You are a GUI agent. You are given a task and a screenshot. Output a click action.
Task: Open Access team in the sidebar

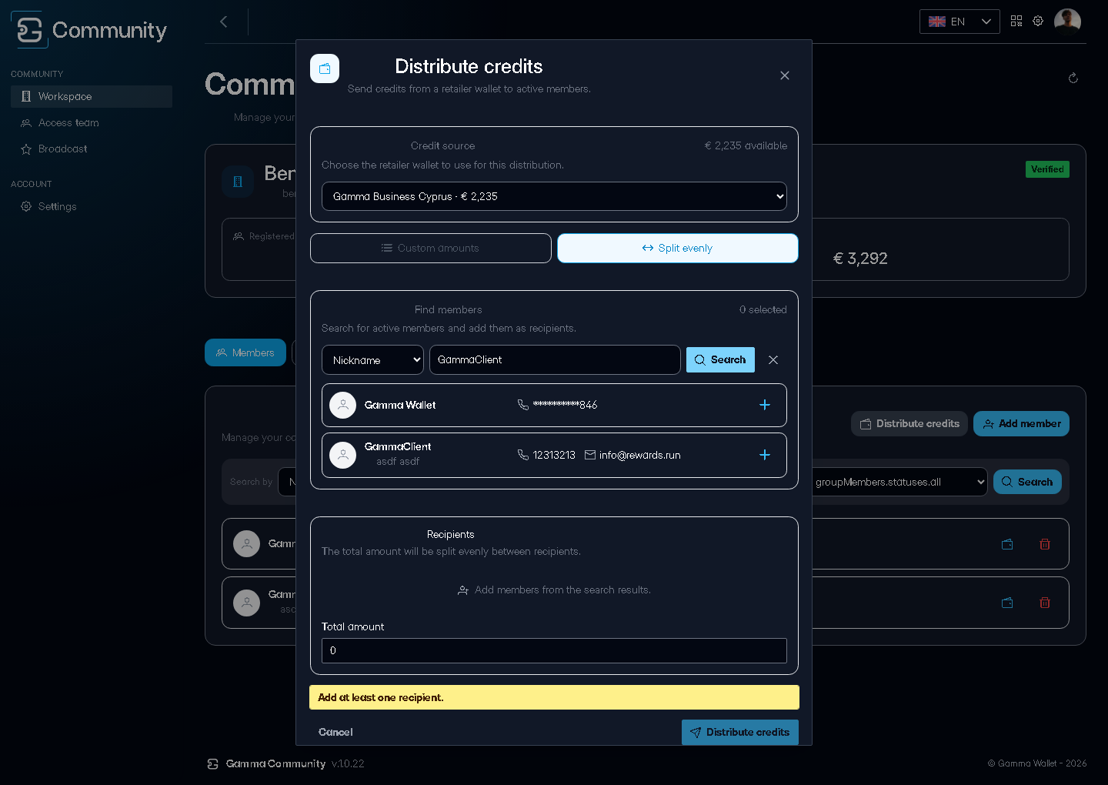point(92,122)
